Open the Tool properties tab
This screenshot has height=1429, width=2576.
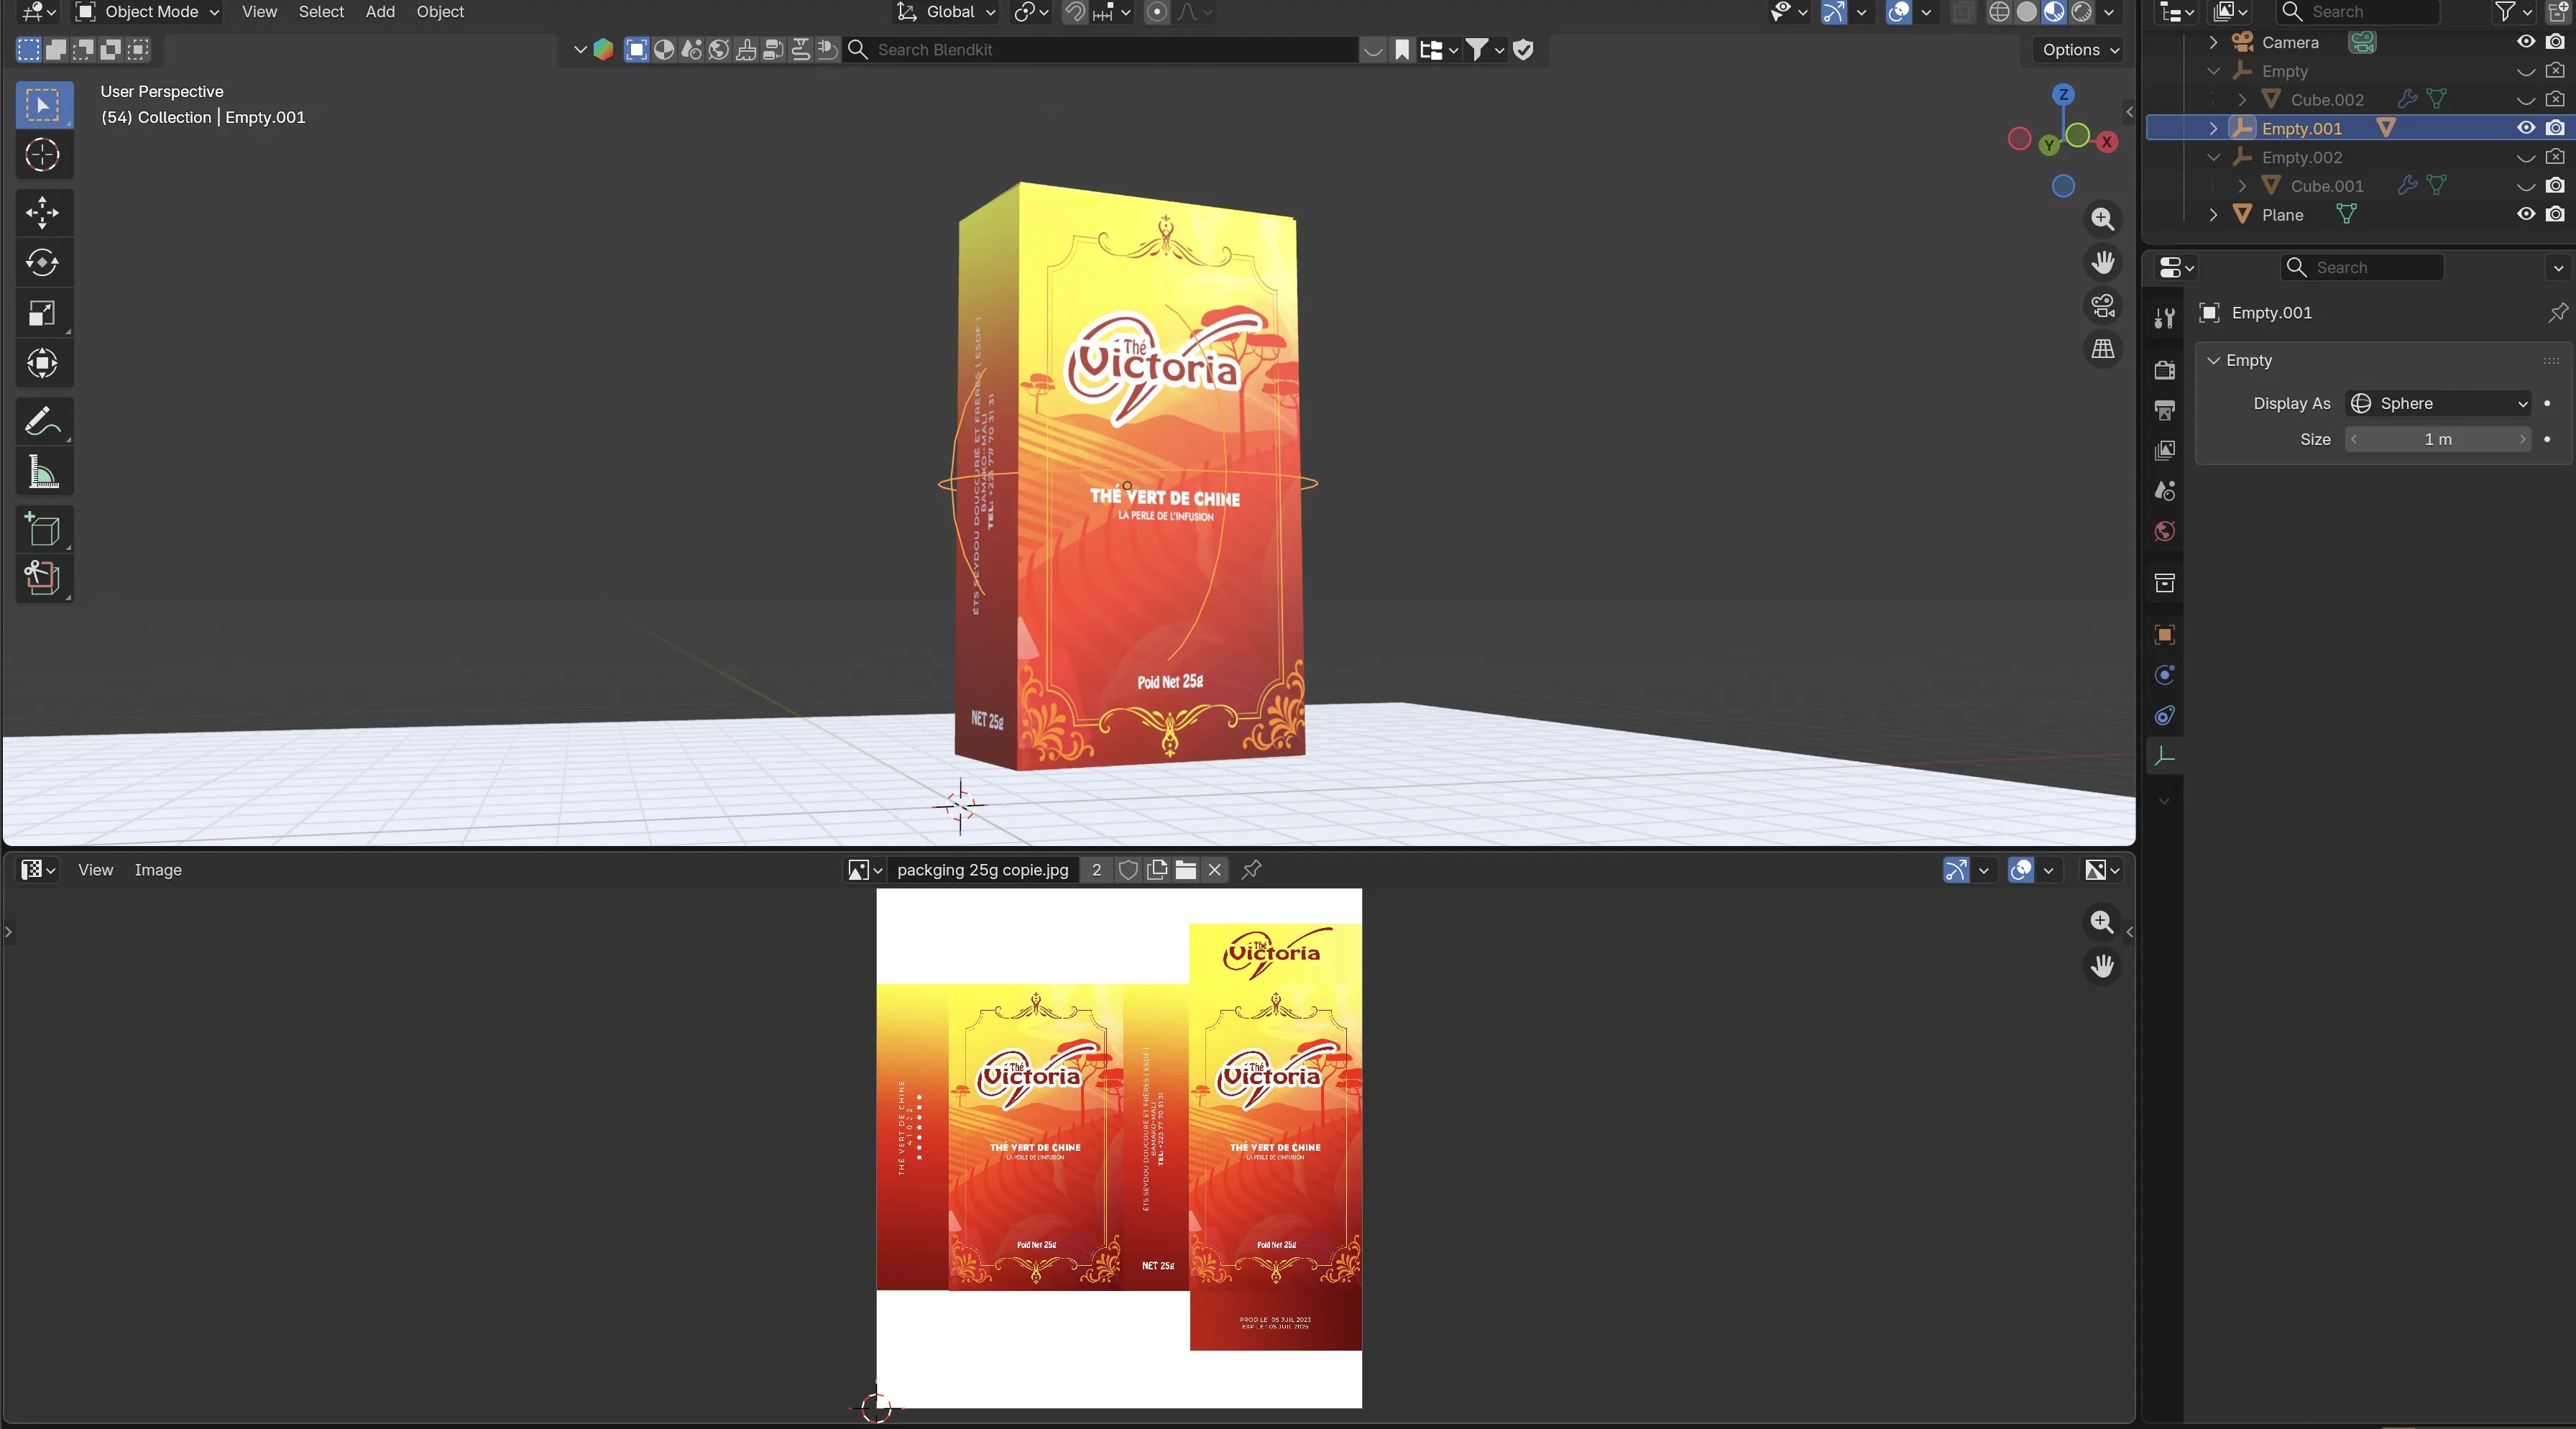(2165, 318)
